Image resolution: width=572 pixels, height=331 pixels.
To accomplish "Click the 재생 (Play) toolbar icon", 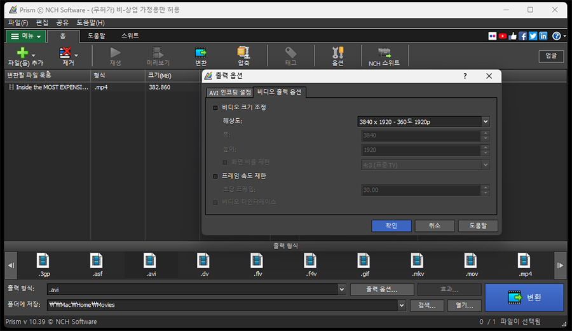I will (115, 53).
